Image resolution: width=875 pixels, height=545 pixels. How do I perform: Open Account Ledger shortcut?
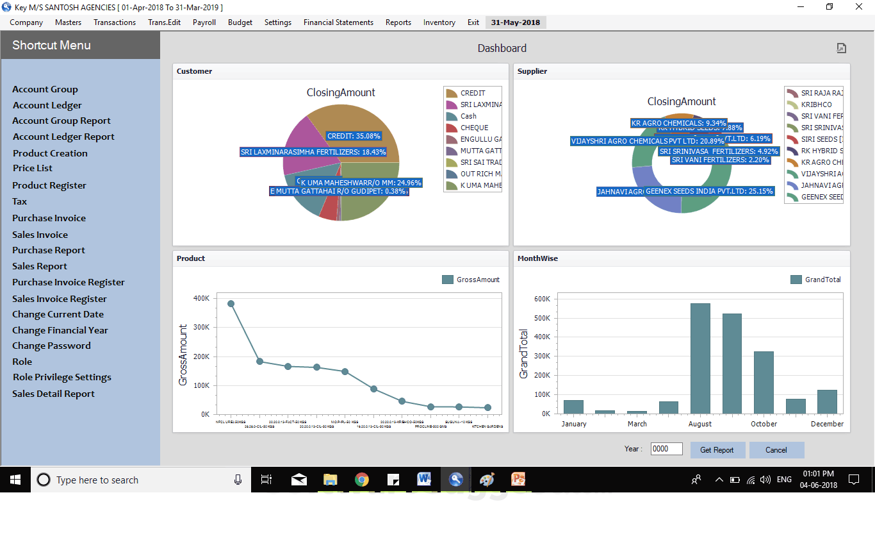tap(47, 105)
